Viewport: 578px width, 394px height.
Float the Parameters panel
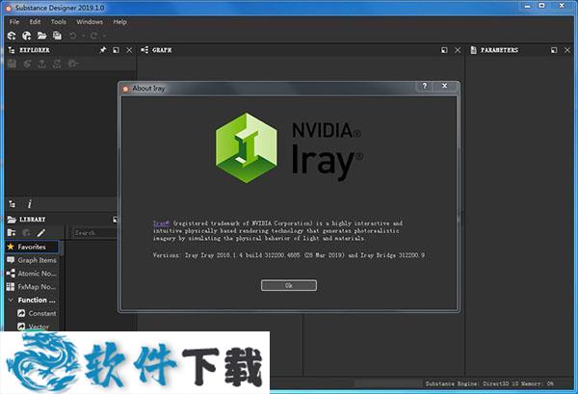(x=554, y=50)
